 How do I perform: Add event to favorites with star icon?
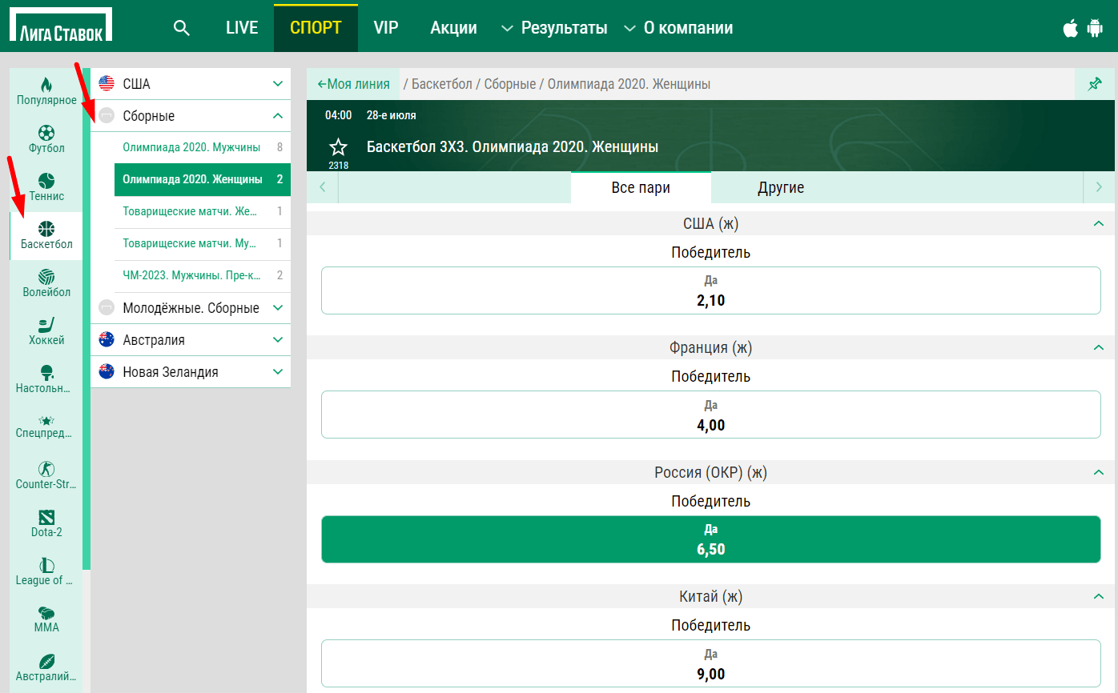coord(338,147)
